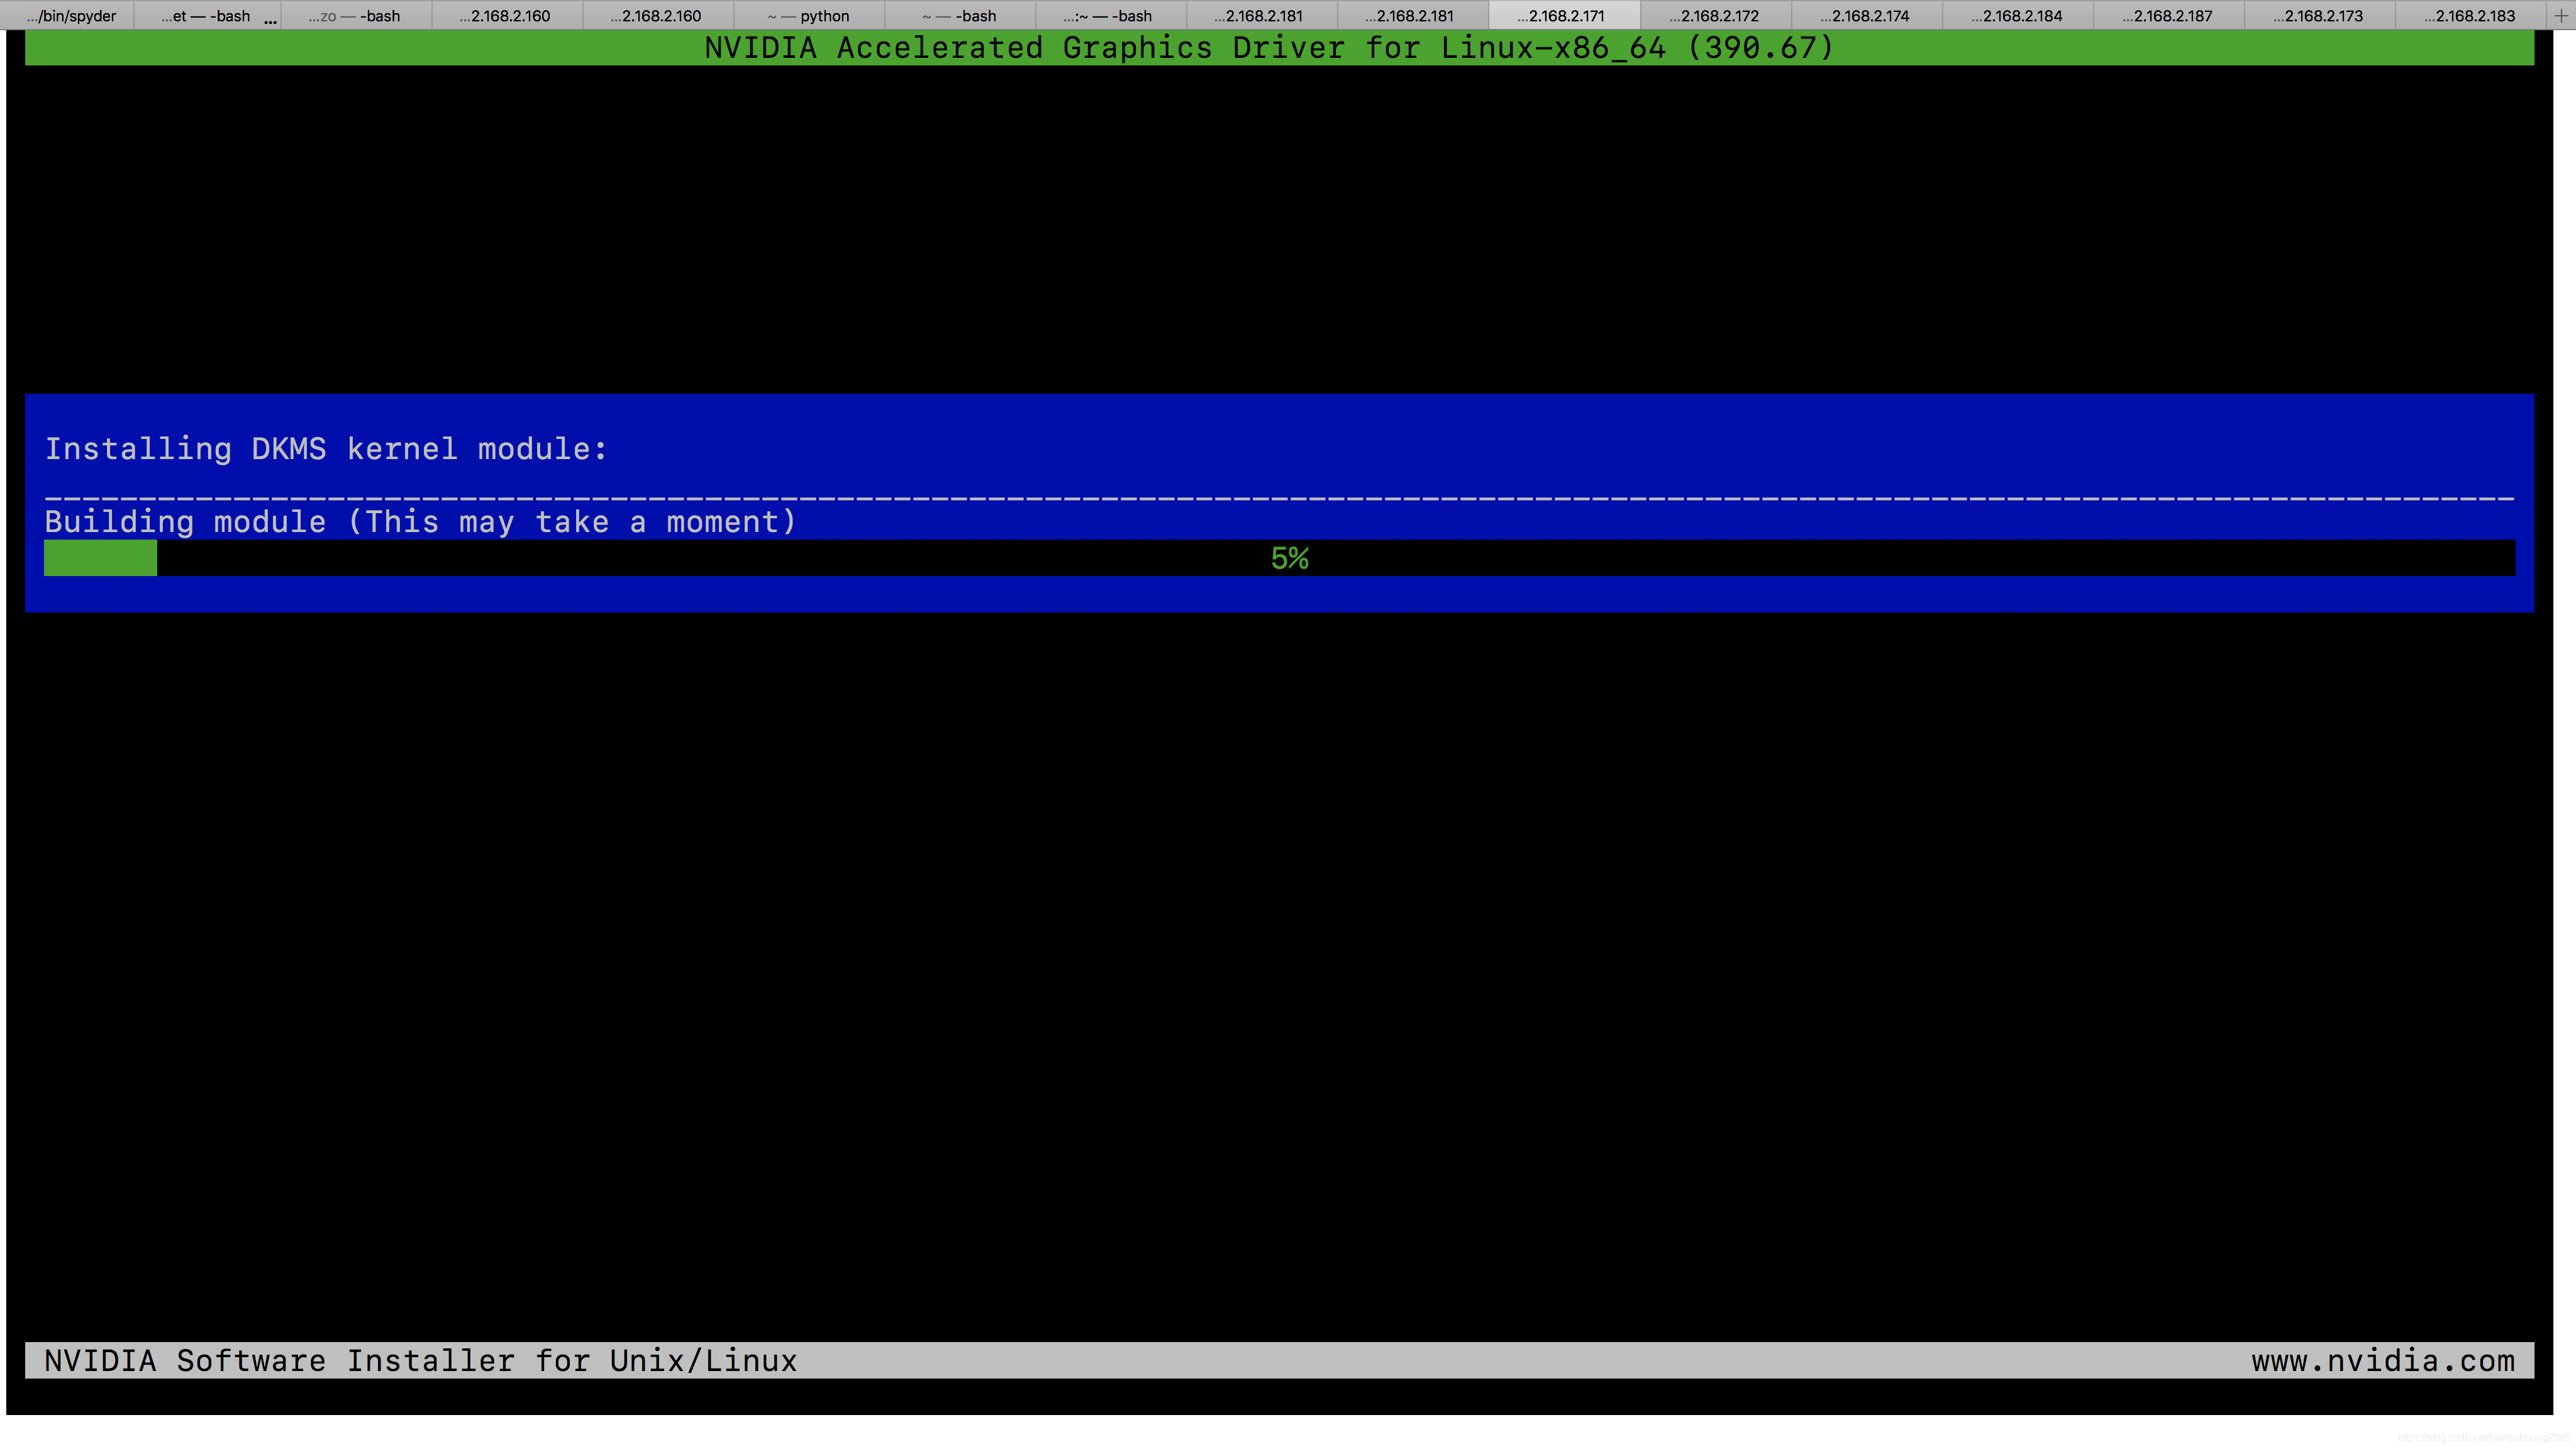2576x1449 pixels.
Task: Switch to the ~ — -bash tab
Action: point(960,16)
